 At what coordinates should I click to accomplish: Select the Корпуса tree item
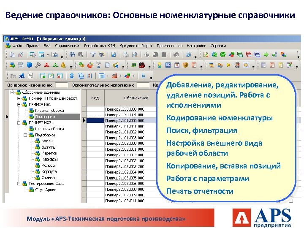click(x=49, y=171)
